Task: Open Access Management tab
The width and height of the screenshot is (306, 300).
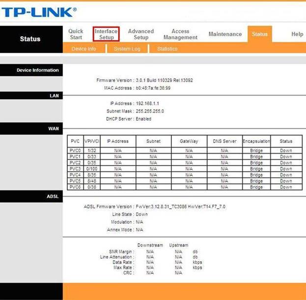Action: point(180,34)
